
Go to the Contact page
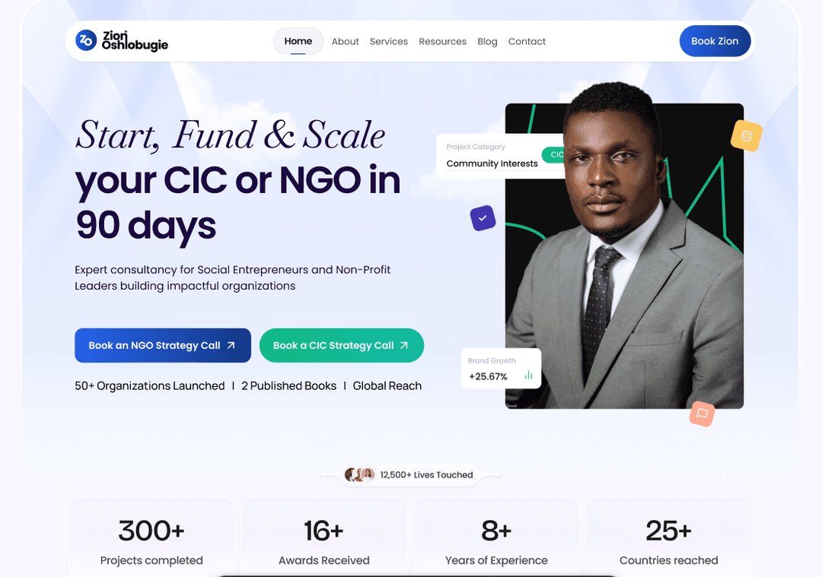[x=527, y=42]
